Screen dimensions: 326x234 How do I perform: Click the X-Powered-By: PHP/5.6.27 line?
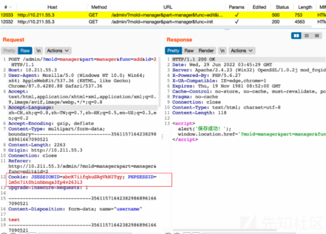pos(206,75)
